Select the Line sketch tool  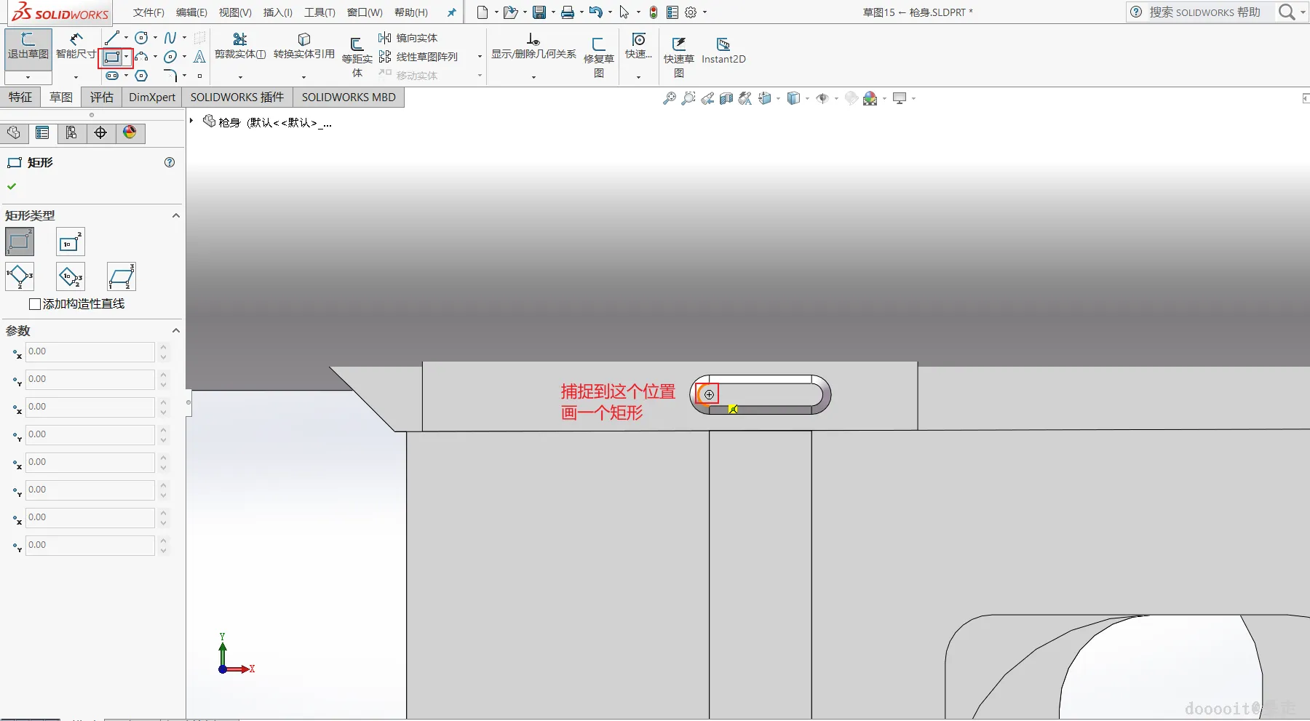111,38
